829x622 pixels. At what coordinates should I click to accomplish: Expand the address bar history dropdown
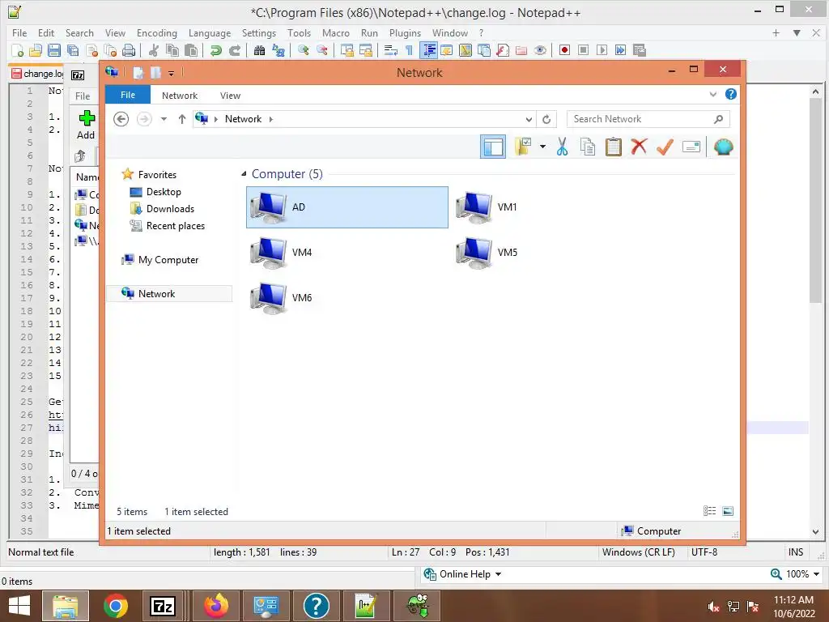click(x=529, y=120)
